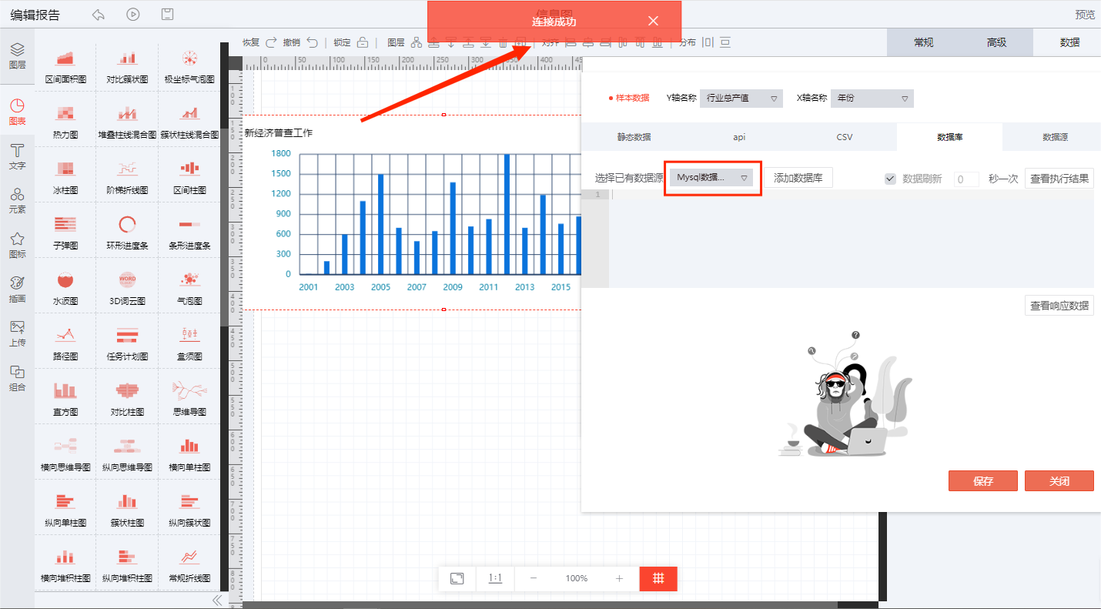Click the zoom in plus button
The width and height of the screenshot is (1101, 609).
pos(619,578)
